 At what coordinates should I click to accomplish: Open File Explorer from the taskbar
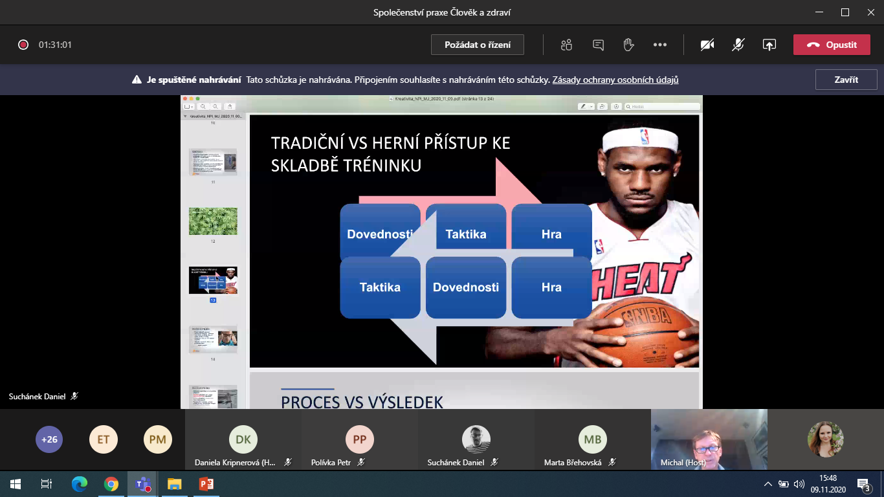174,483
